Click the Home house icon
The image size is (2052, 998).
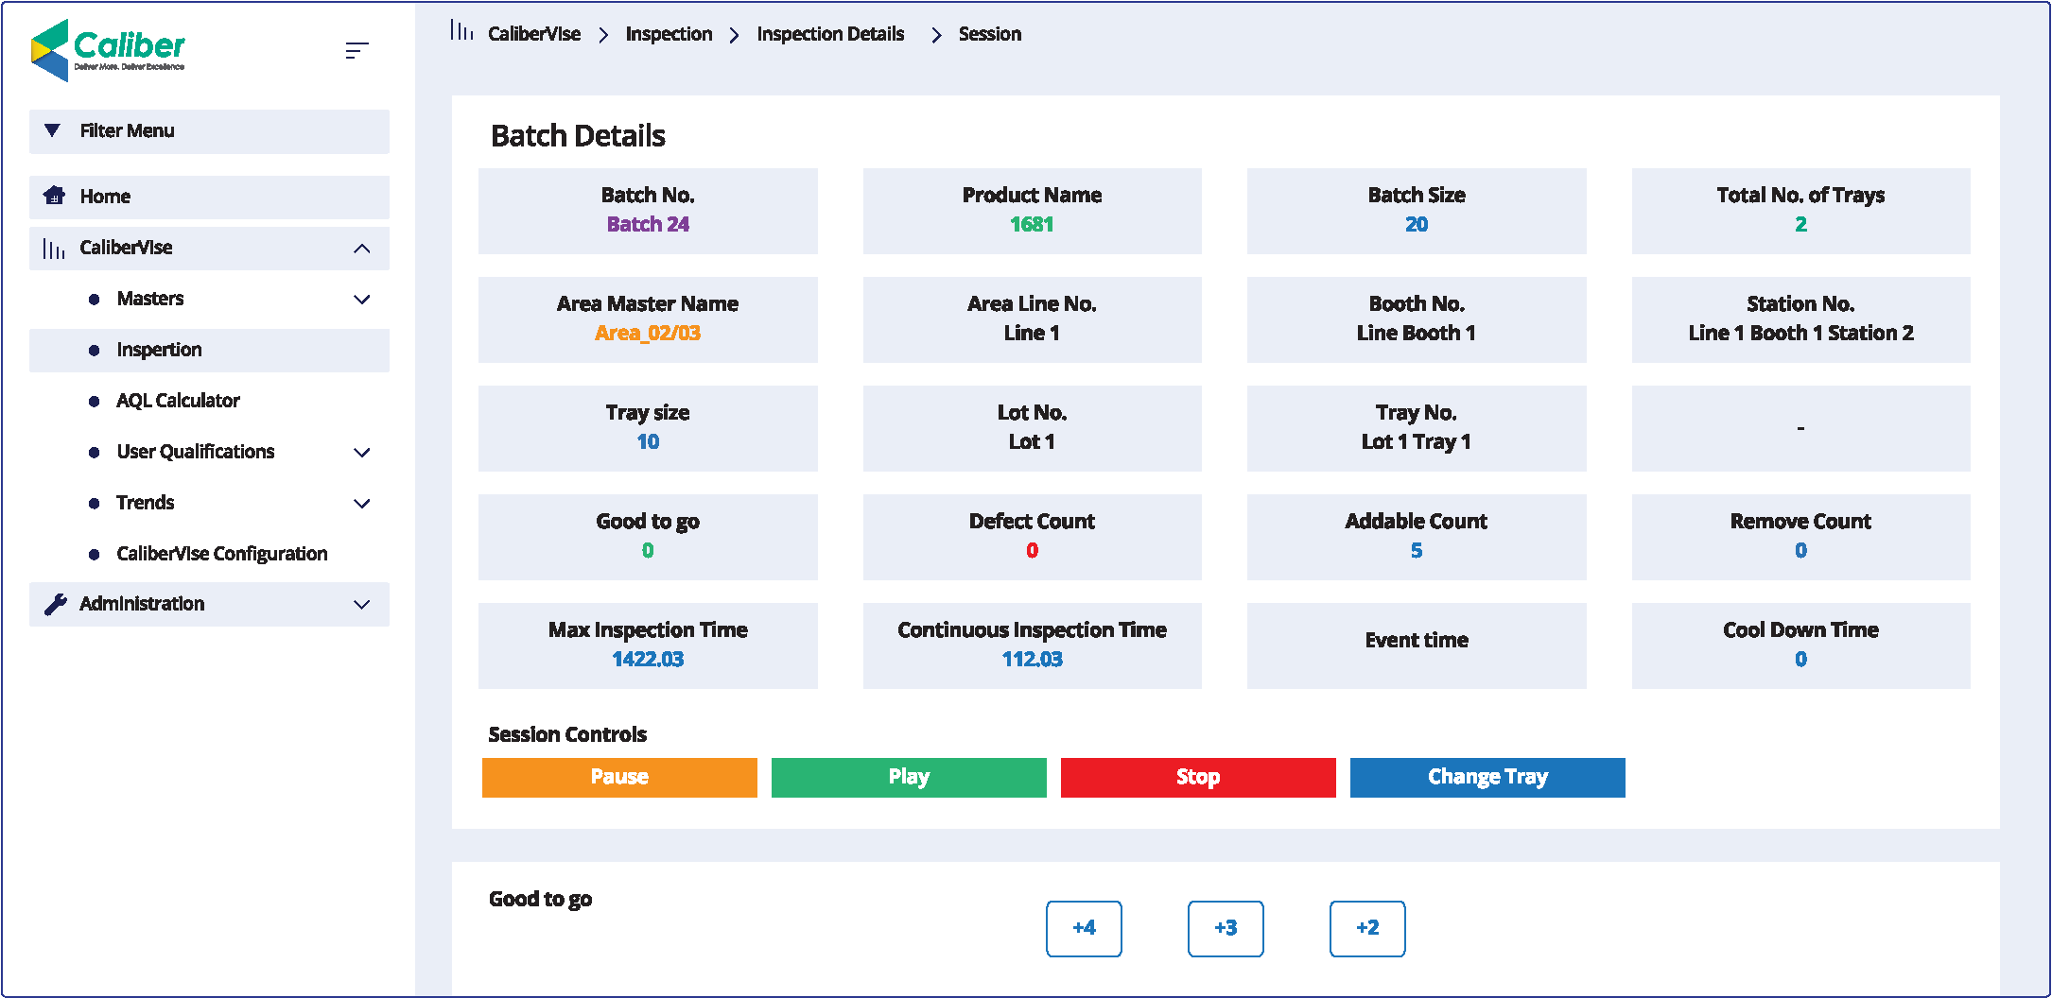(x=55, y=196)
